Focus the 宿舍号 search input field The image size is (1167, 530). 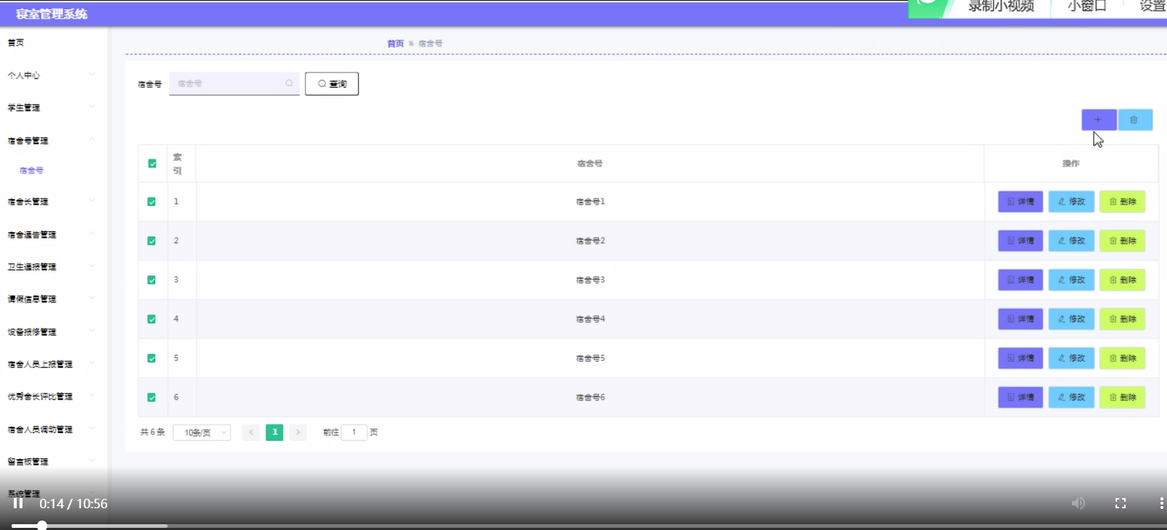[234, 83]
